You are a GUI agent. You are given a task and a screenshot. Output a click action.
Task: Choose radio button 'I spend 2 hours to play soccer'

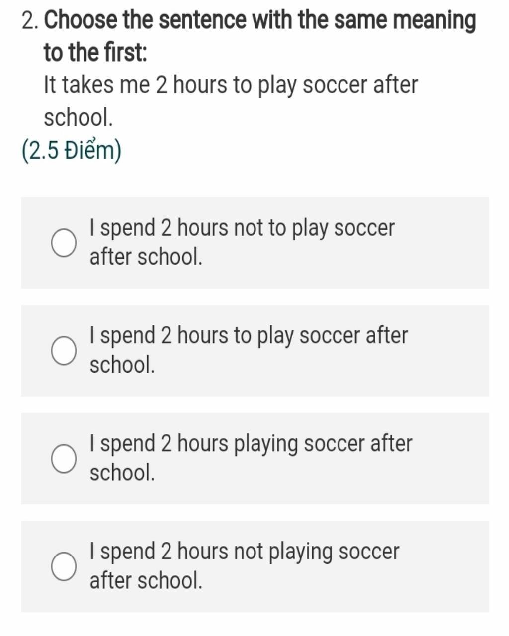pyautogui.click(x=64, y=351)
